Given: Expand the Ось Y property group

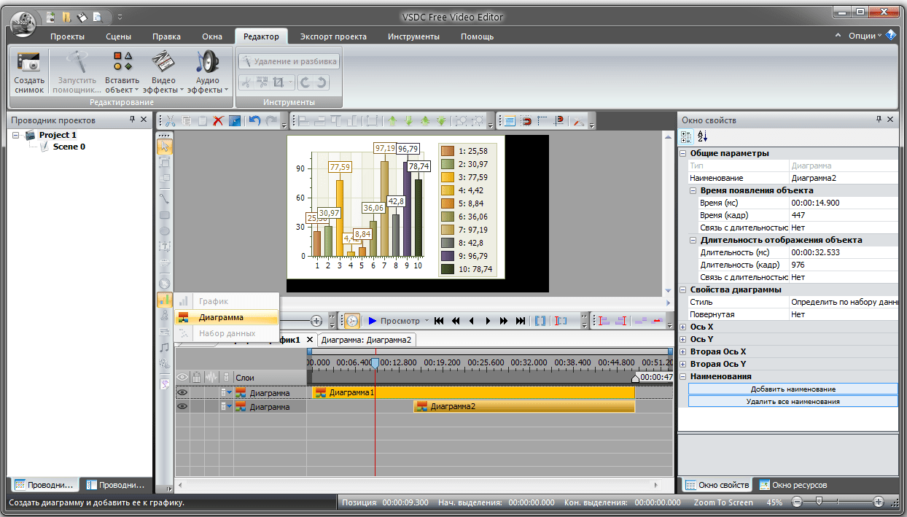Looking at the screenshot, I should click(x=683, y=340).
